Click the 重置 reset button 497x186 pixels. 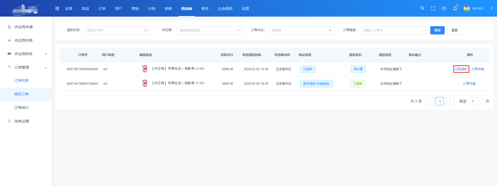point(455,30)
